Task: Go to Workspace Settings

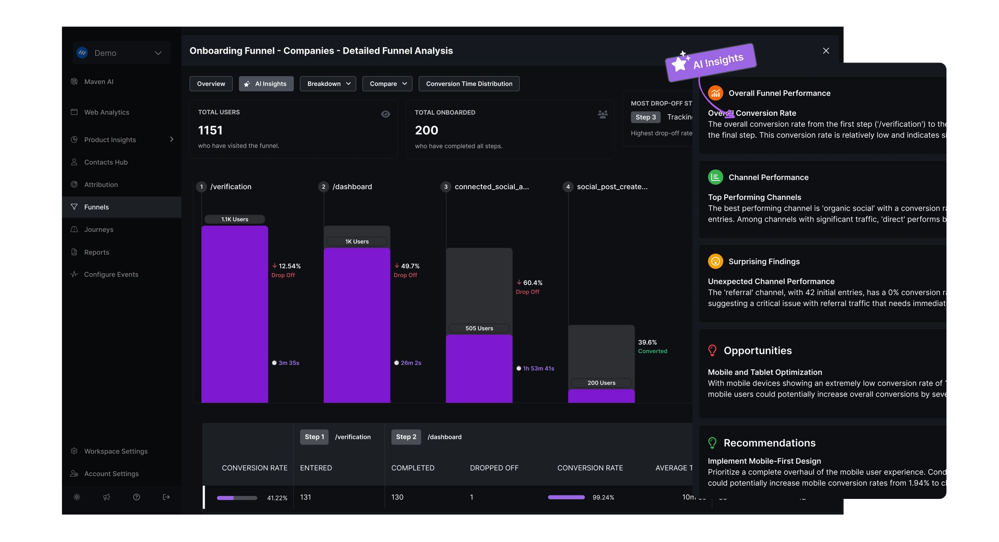Action: 116,452
